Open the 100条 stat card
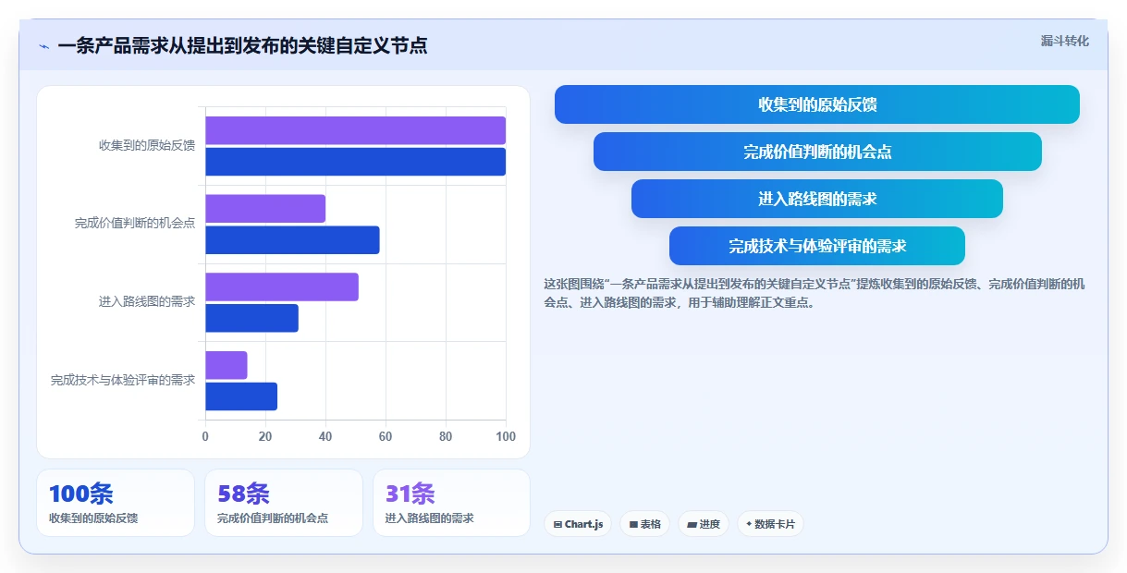Viewport: 1127px width, 573px height. [x=116, y=503]
